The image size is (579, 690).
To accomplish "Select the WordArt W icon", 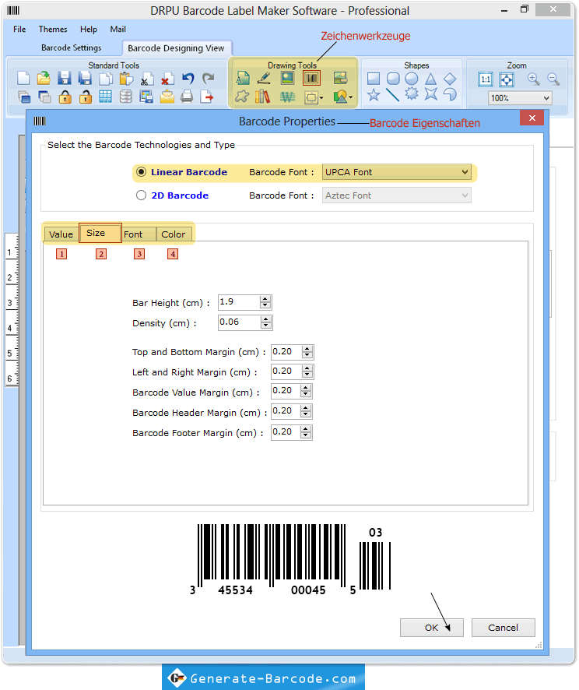I will (287, 97).
